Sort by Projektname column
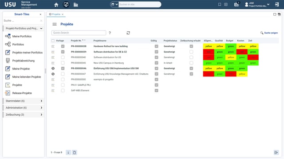The image size is (284, 159). pyautogui.click(x=100, y=41)
